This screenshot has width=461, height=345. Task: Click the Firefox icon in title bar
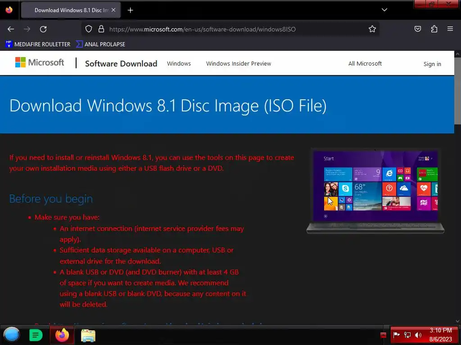(x=9, y=10)
